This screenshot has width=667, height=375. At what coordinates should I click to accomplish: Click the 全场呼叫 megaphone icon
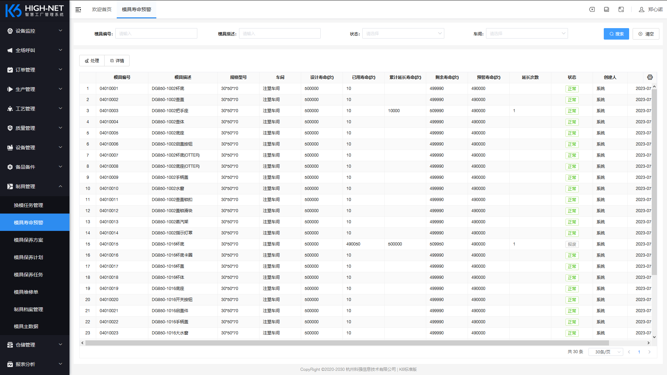10,50
